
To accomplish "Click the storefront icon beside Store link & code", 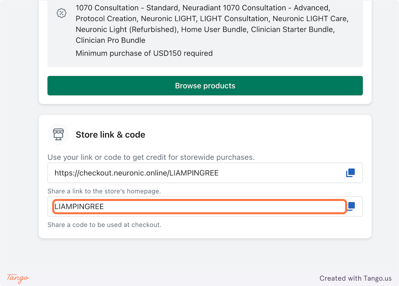I will pyautogui.click(x=58, y=135).
